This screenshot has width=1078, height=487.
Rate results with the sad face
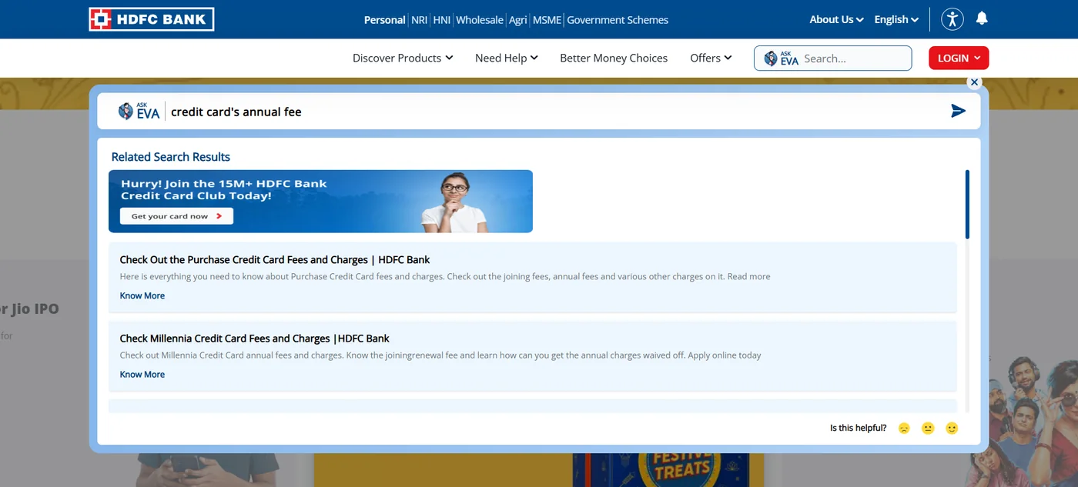(x=904, y=429)
